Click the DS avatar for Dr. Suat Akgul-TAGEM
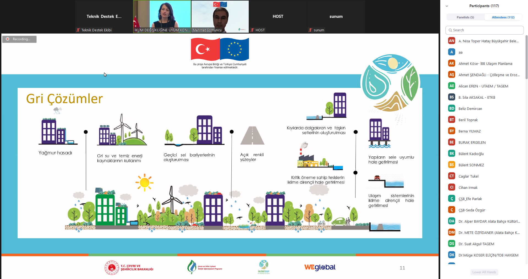The width and height of the screenshot is (528, 279). tap(452, 244)
